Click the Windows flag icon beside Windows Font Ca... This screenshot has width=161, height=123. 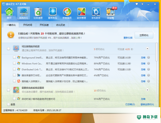(x=19, y=63)
